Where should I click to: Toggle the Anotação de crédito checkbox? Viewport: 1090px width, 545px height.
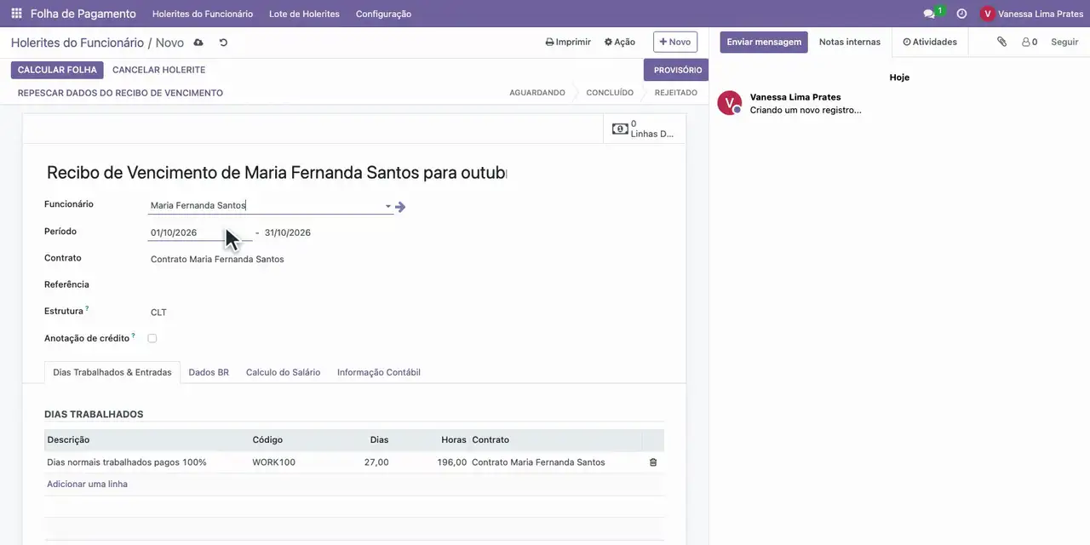coord(152,338)
